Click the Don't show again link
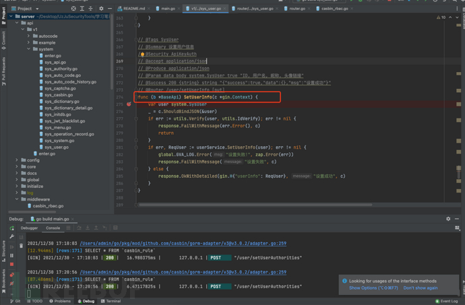This screenshot has height=305, width=465. [x=421, y=288]
